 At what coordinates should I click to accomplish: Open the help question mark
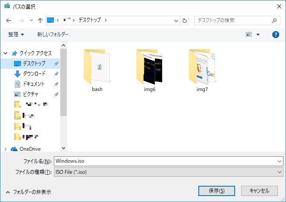pyautogui.click(x=275, y=35)
